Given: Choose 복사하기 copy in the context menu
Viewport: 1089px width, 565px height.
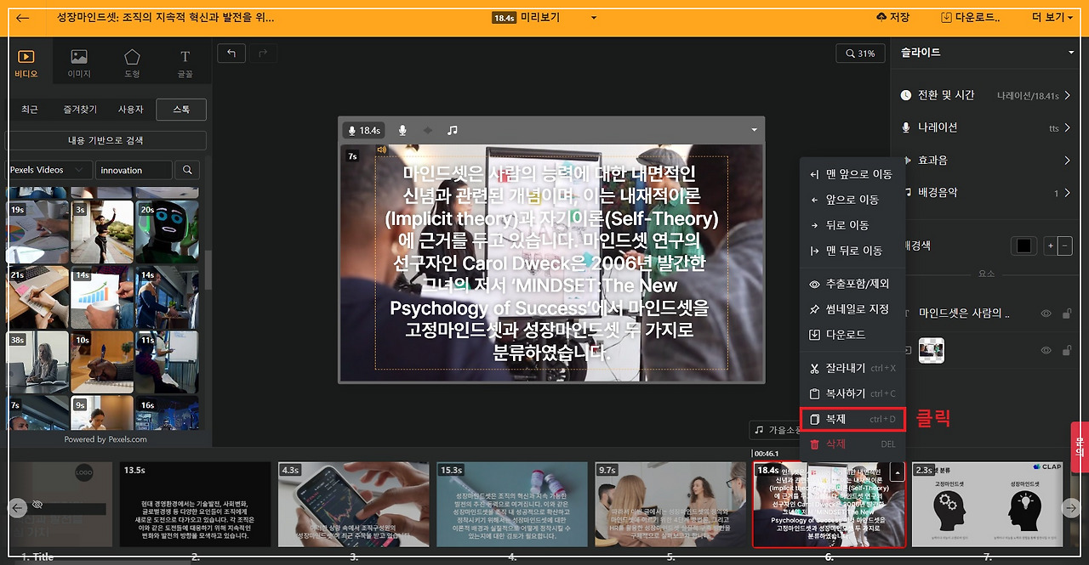Looking at the screenshot, I should point(852,393).
